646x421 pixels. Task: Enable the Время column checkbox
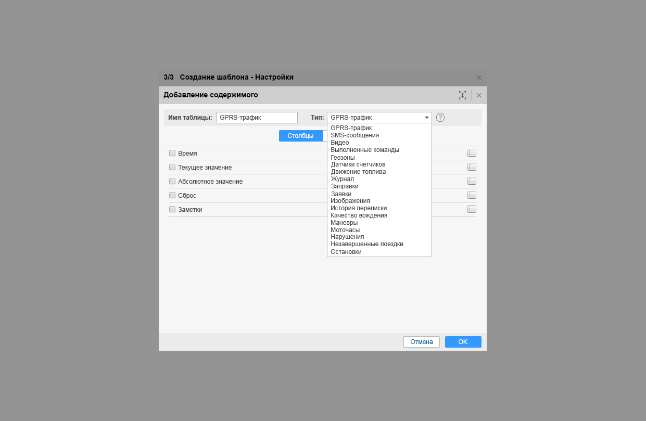[x=172, y=153]
